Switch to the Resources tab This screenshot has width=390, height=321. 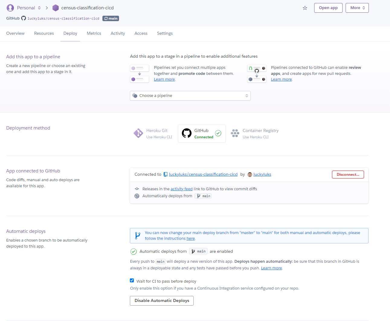pyautogui.click(x=44, y=34)
